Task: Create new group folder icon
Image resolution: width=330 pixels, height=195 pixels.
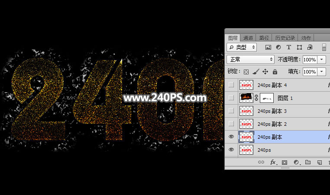Action: pos(308,162)
